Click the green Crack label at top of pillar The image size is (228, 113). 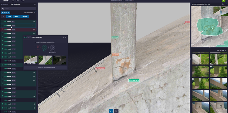click(115, 37)
